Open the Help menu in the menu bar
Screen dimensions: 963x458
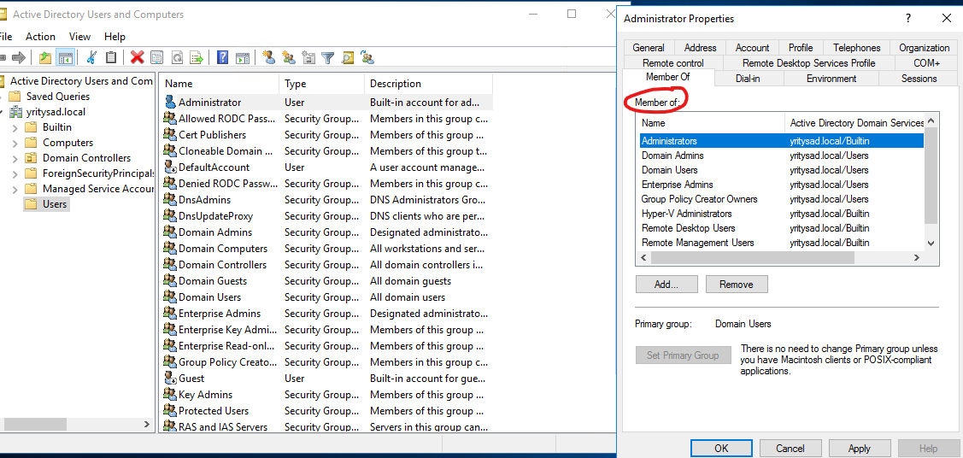coord(115,37)
